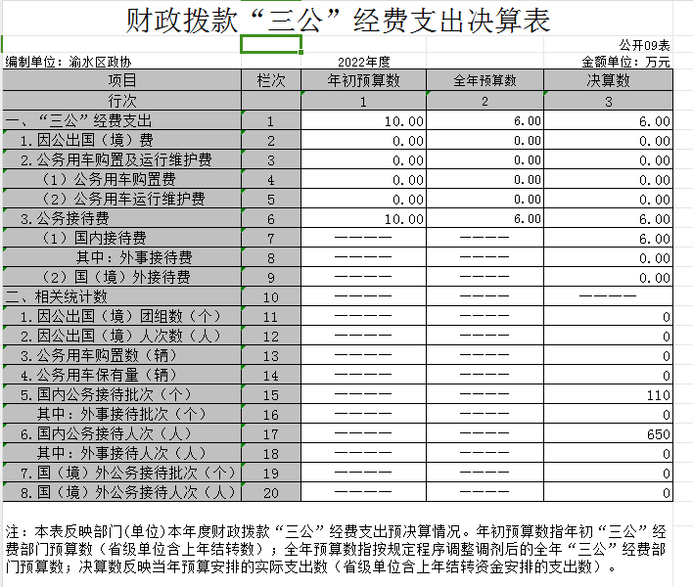Screen dimensions: 693x587
Task: Select the green-bordered active empty cell
Action: (271, 45)
